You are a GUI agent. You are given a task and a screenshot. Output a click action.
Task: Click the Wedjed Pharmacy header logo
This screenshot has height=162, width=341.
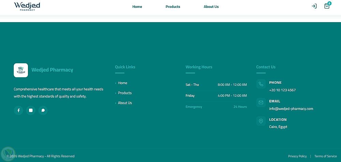click(x=27, y=6)
